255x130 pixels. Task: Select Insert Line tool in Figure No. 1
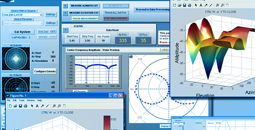(47, 106)
